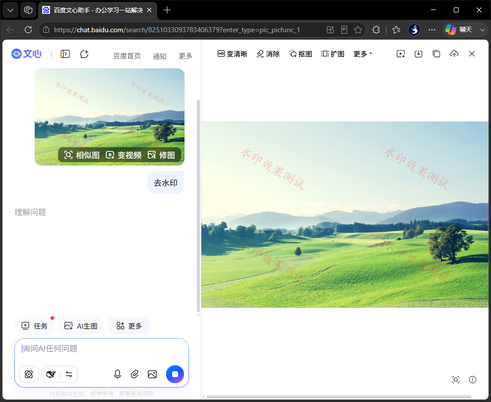This screenshot has height=402, width=491.
Task: Open the 任务 shortcut chip
Action: (34, 326)
